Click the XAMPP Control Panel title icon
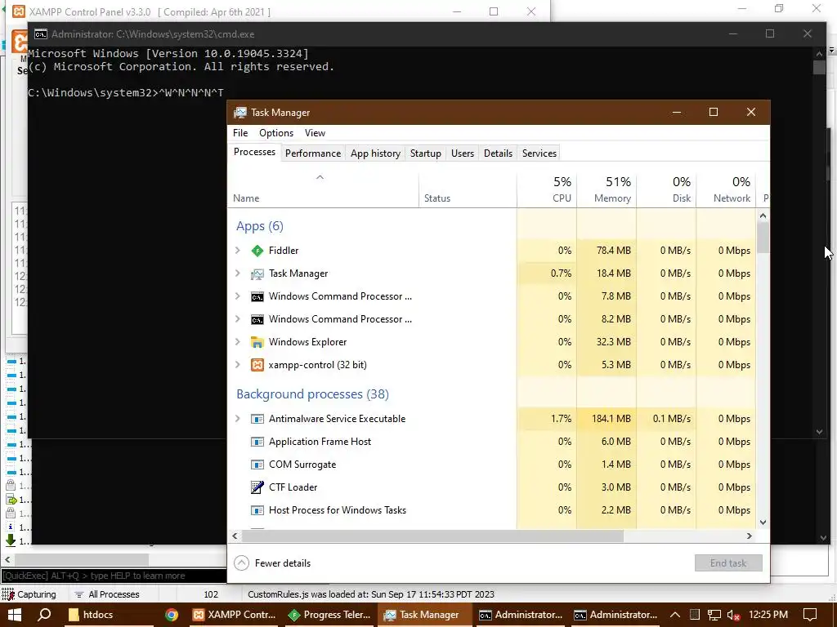 click(x=19, y=11)
